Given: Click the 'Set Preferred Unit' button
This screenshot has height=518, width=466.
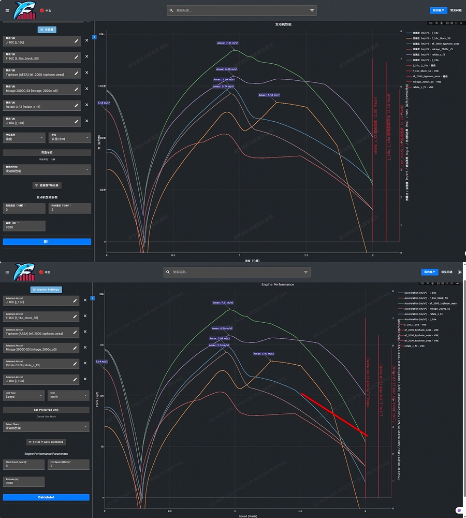Looking at the screenshot, I should 46,410.
